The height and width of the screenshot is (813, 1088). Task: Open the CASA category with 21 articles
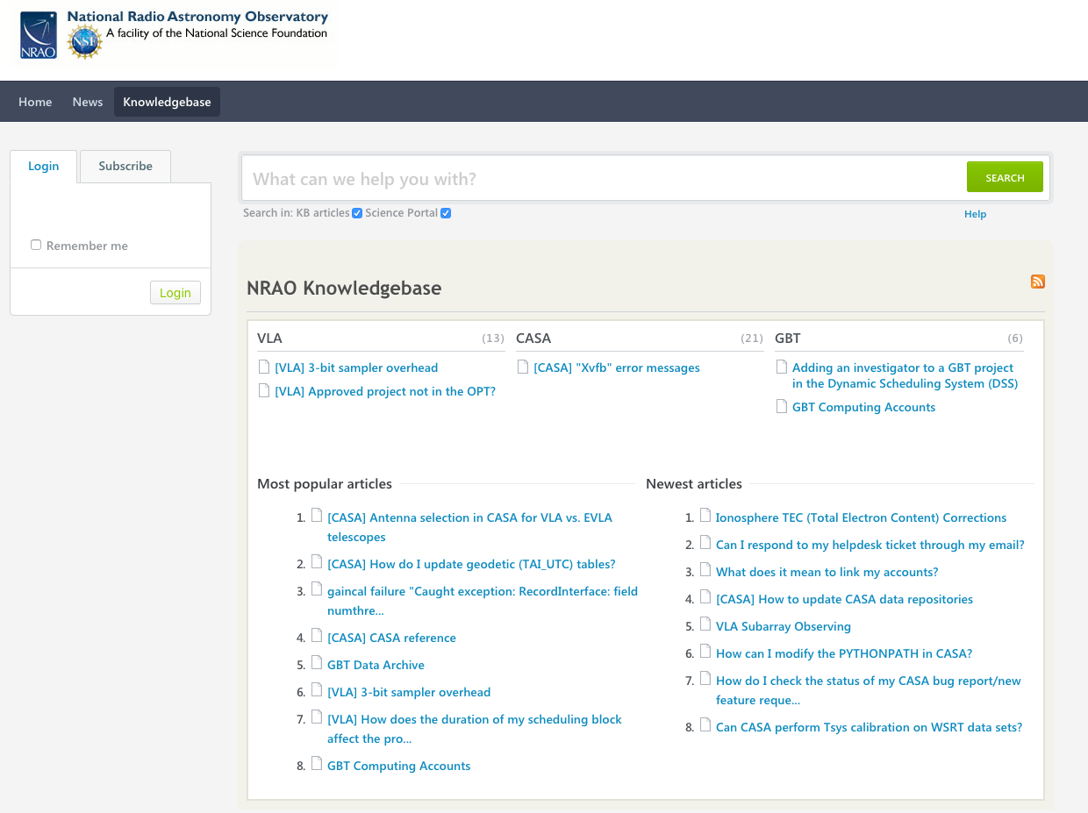(x=533, y=338)
